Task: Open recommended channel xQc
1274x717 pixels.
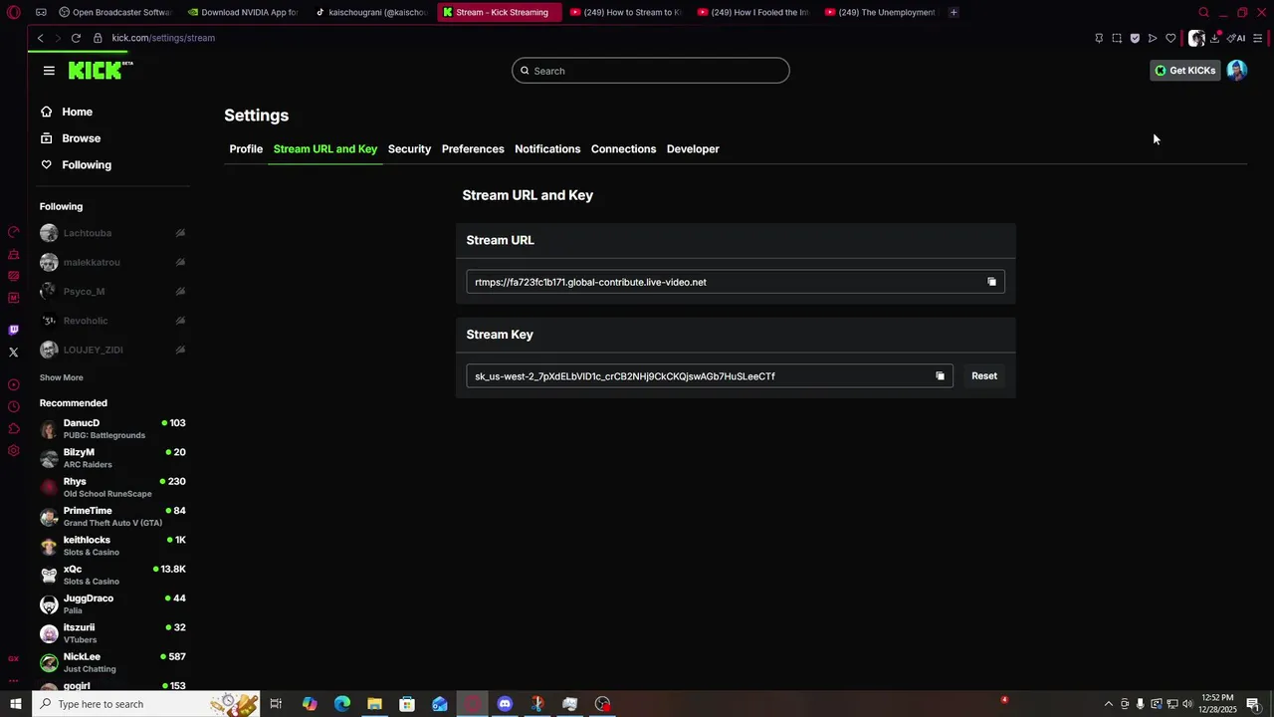Action: click(x=112, y=575)
